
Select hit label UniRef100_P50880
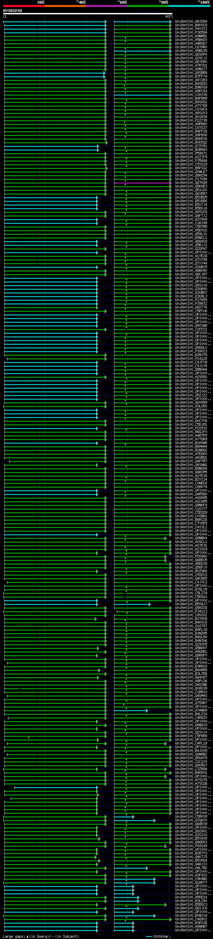tap(191, 556)
